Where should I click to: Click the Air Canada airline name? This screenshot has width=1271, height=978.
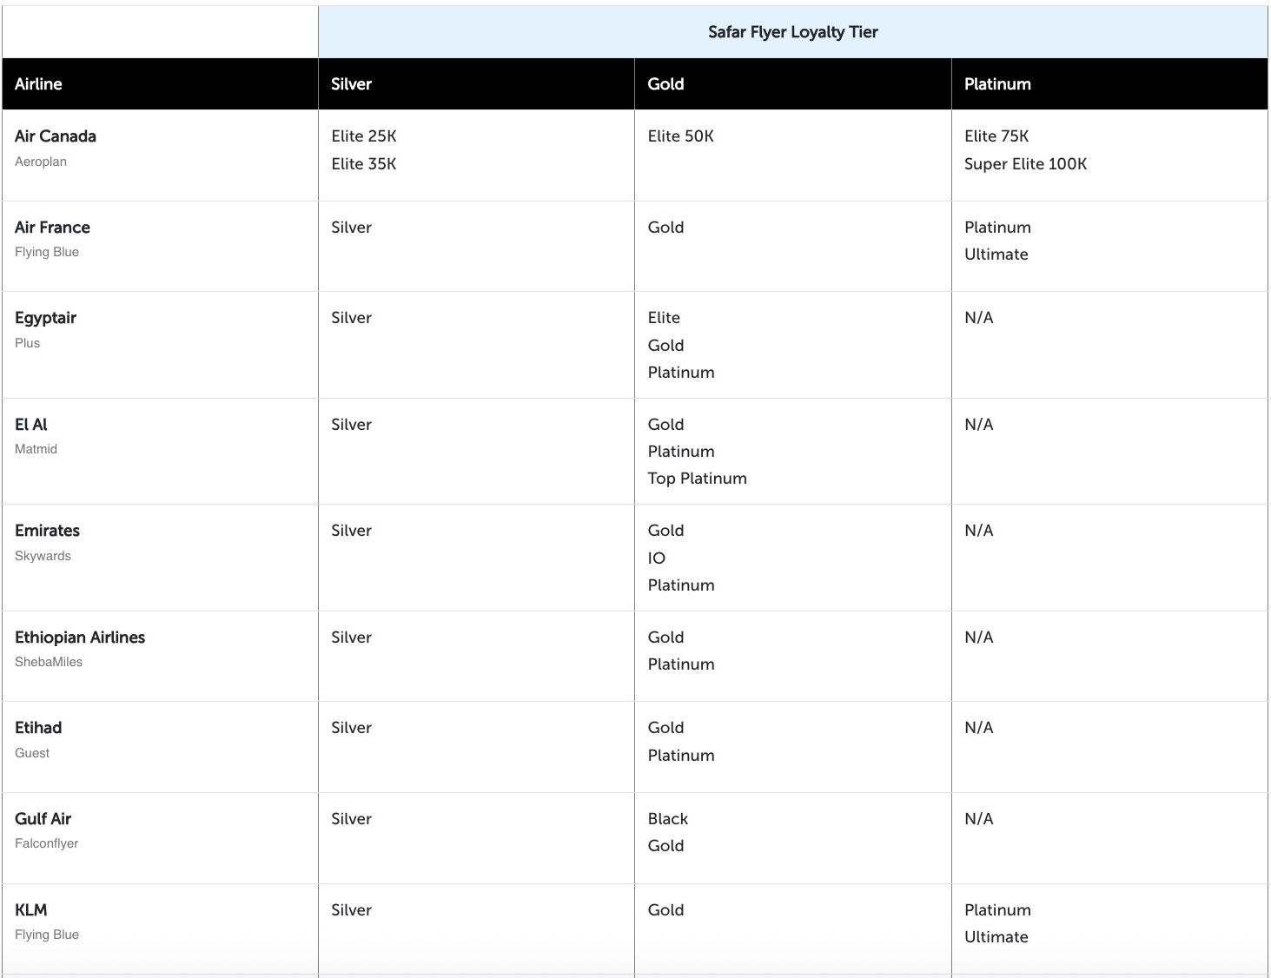pos(56,136)
